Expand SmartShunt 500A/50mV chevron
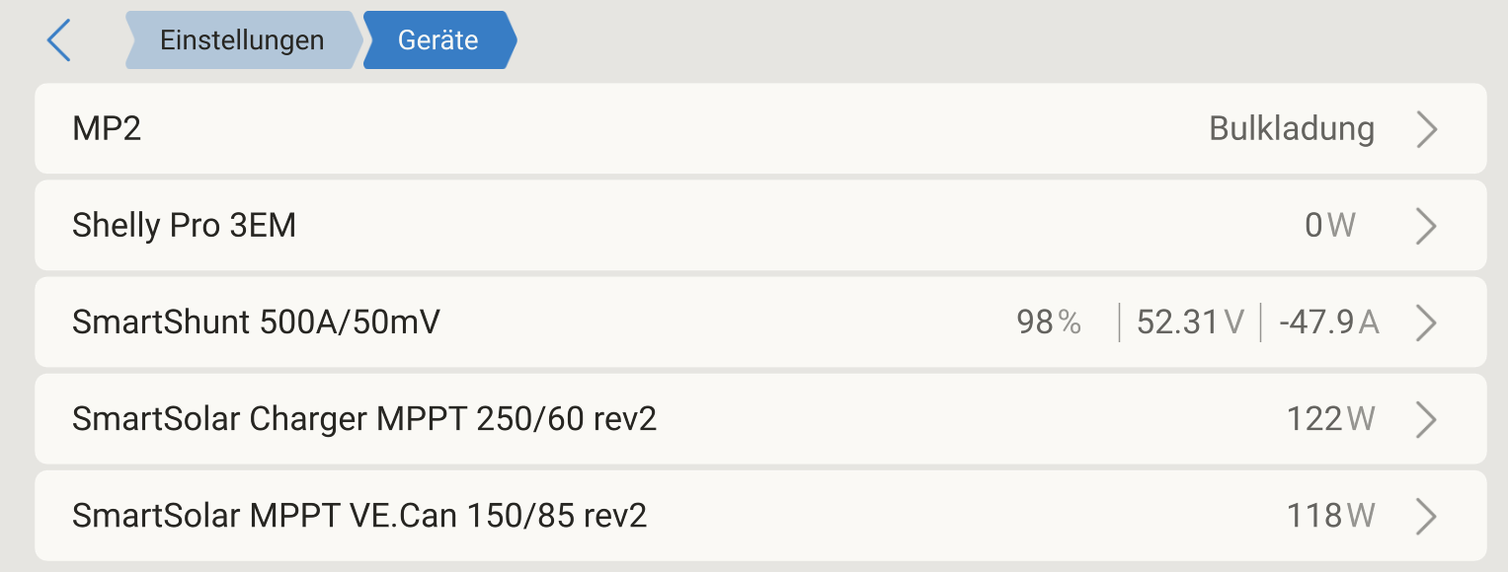1508x572 pixels. [x=1426, y=322]
